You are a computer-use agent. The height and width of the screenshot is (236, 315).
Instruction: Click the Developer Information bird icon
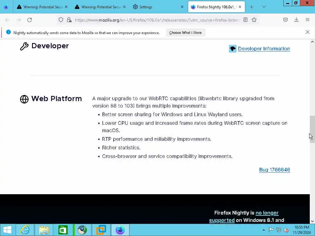click(233, 49)
